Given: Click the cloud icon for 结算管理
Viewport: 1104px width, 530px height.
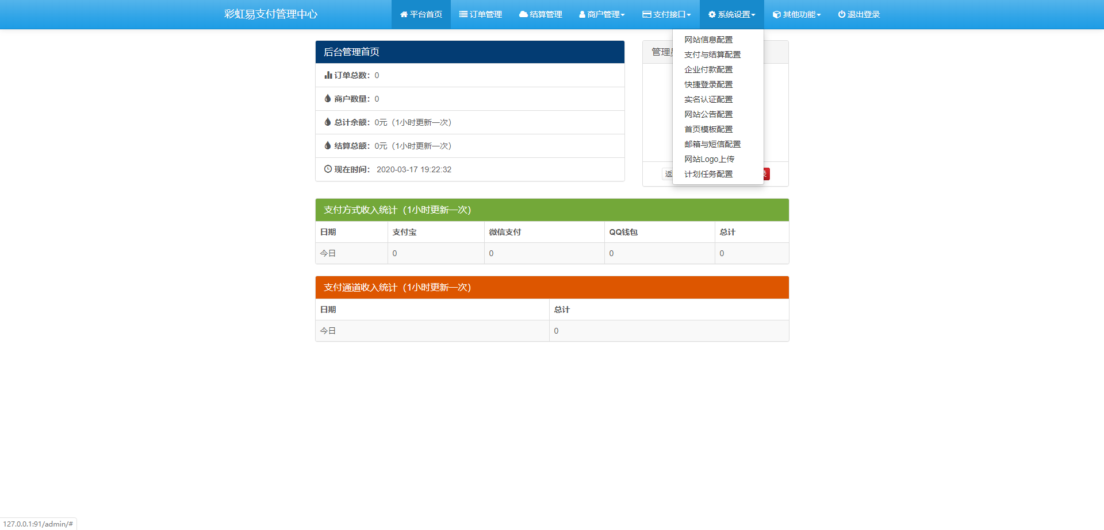Looking at the screenshot, I should (x=522, y=14).
